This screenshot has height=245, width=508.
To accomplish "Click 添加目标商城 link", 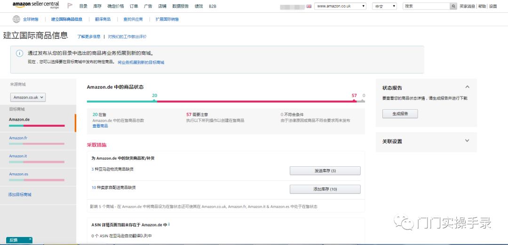I will 20,195.
